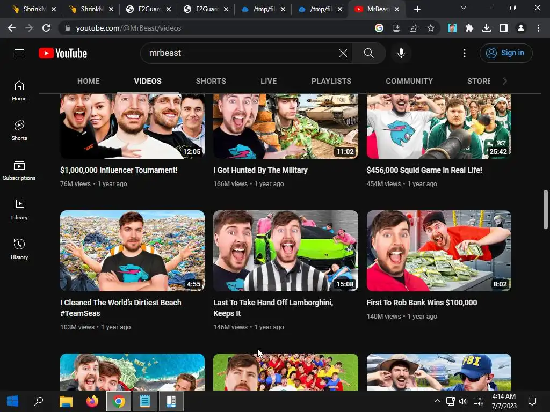Click share page icon in address bar
550x412 pixels.
click(x=414, y=28)
